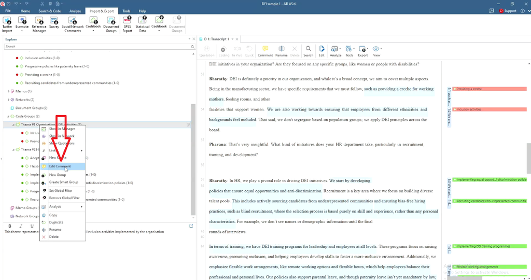Image resolution: width=531 pixels, height=280 pixels.
Task: Collapse Theme #2 code group
Action: click(13, 150)
